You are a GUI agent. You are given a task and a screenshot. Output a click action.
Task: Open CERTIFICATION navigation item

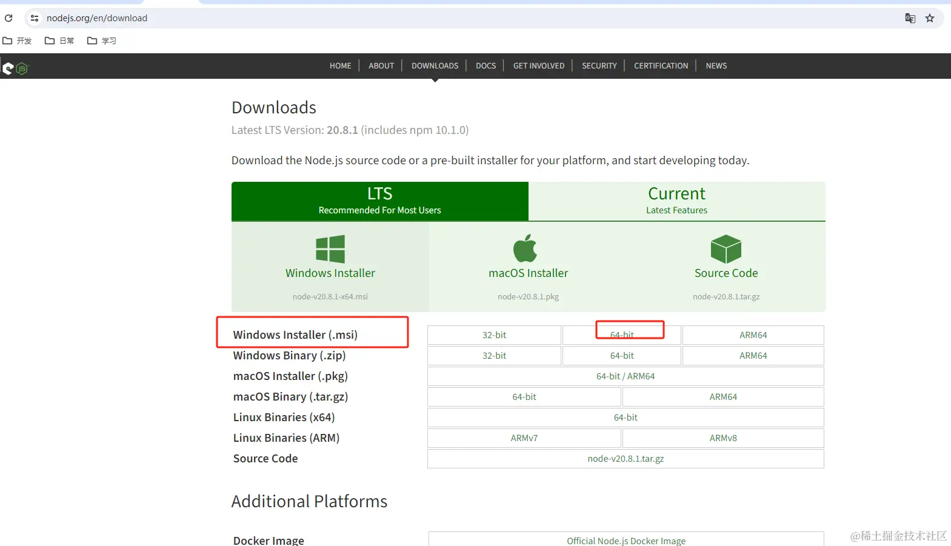tap(661, 65)
